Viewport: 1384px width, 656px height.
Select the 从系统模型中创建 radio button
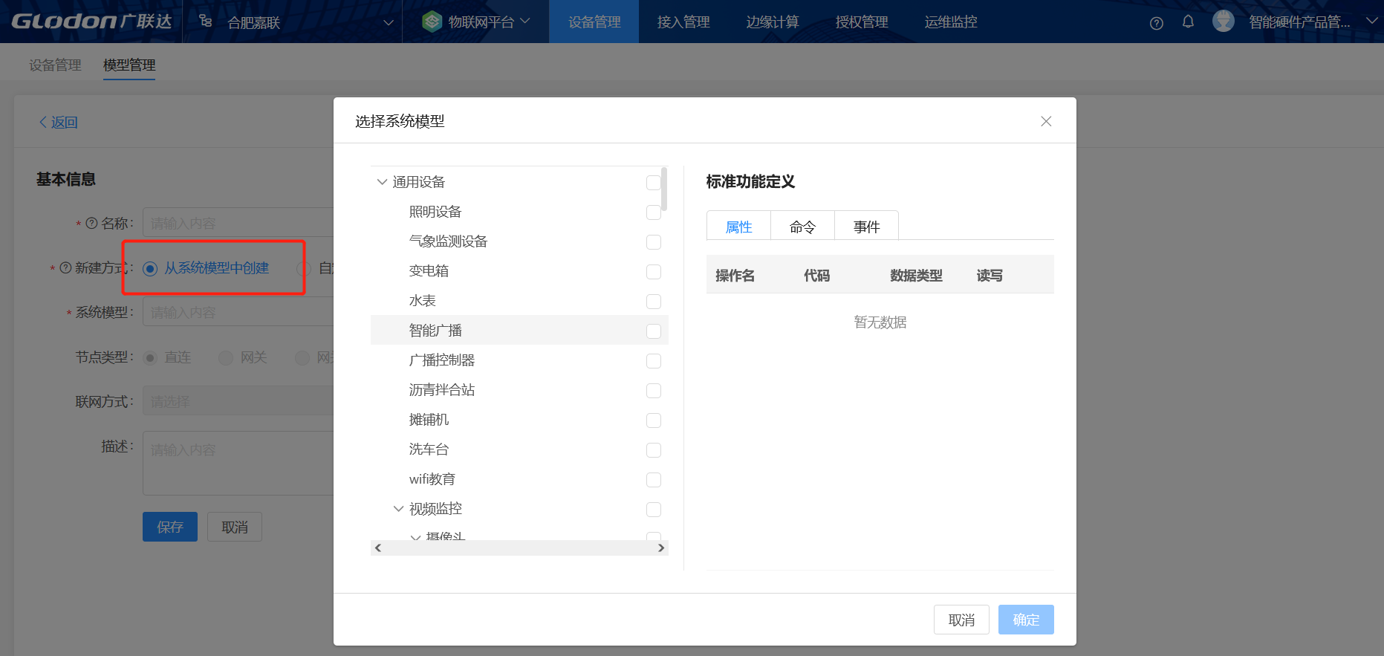click(x=150, y=268)
